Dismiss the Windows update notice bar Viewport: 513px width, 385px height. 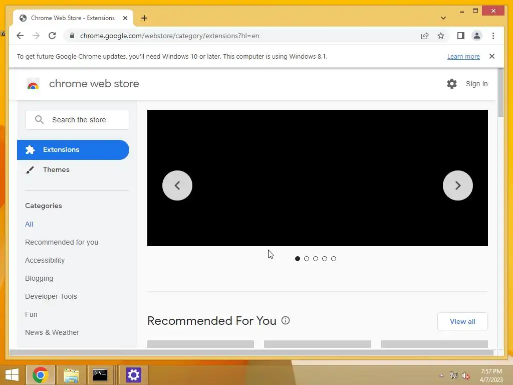(x=492, y=56)
